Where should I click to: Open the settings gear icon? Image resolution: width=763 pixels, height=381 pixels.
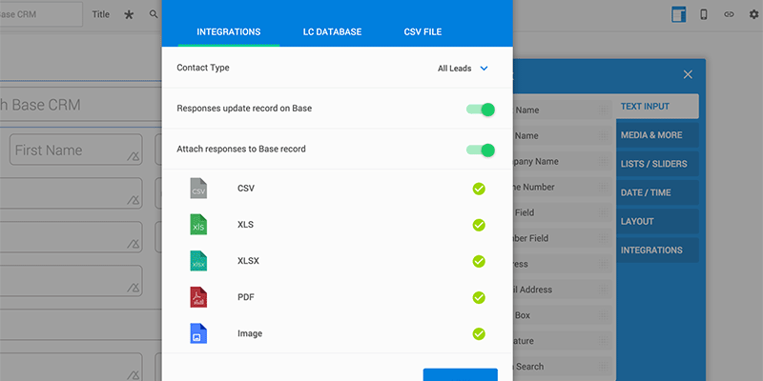[753, 14]
